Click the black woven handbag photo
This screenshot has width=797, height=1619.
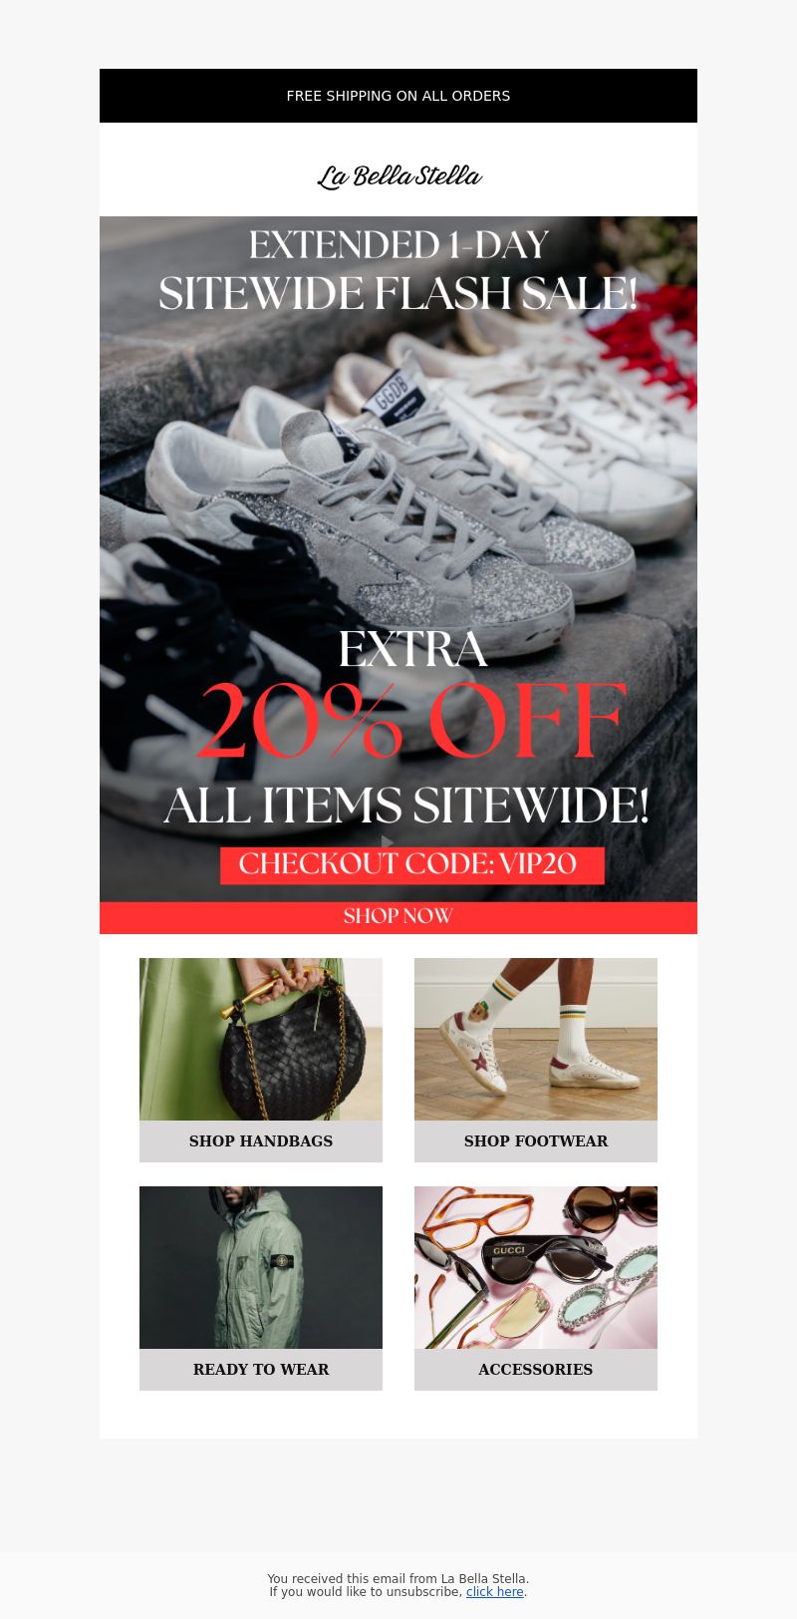click(x=261, y=1039)
